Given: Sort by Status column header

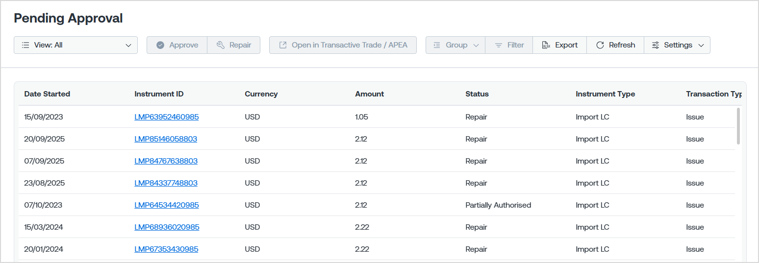Looking at the screenshot, I should tap(477, 94).
